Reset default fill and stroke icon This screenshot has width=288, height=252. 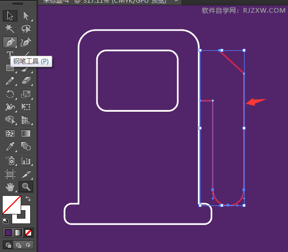click(5, 220)
